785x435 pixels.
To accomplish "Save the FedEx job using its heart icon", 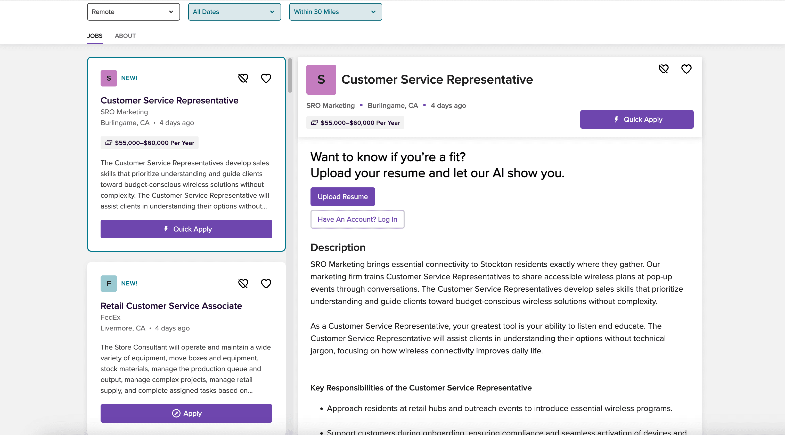I will point(266,283).
